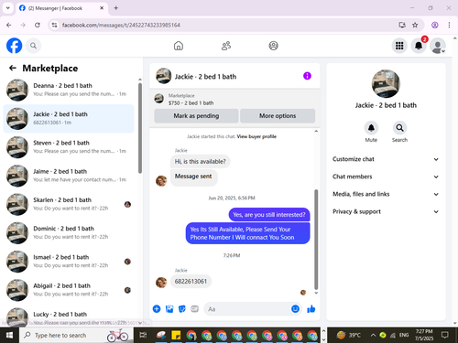The width and height of the screenshot is (458, 343).
Task: Open the notifications bell
Action: [419, 46]
